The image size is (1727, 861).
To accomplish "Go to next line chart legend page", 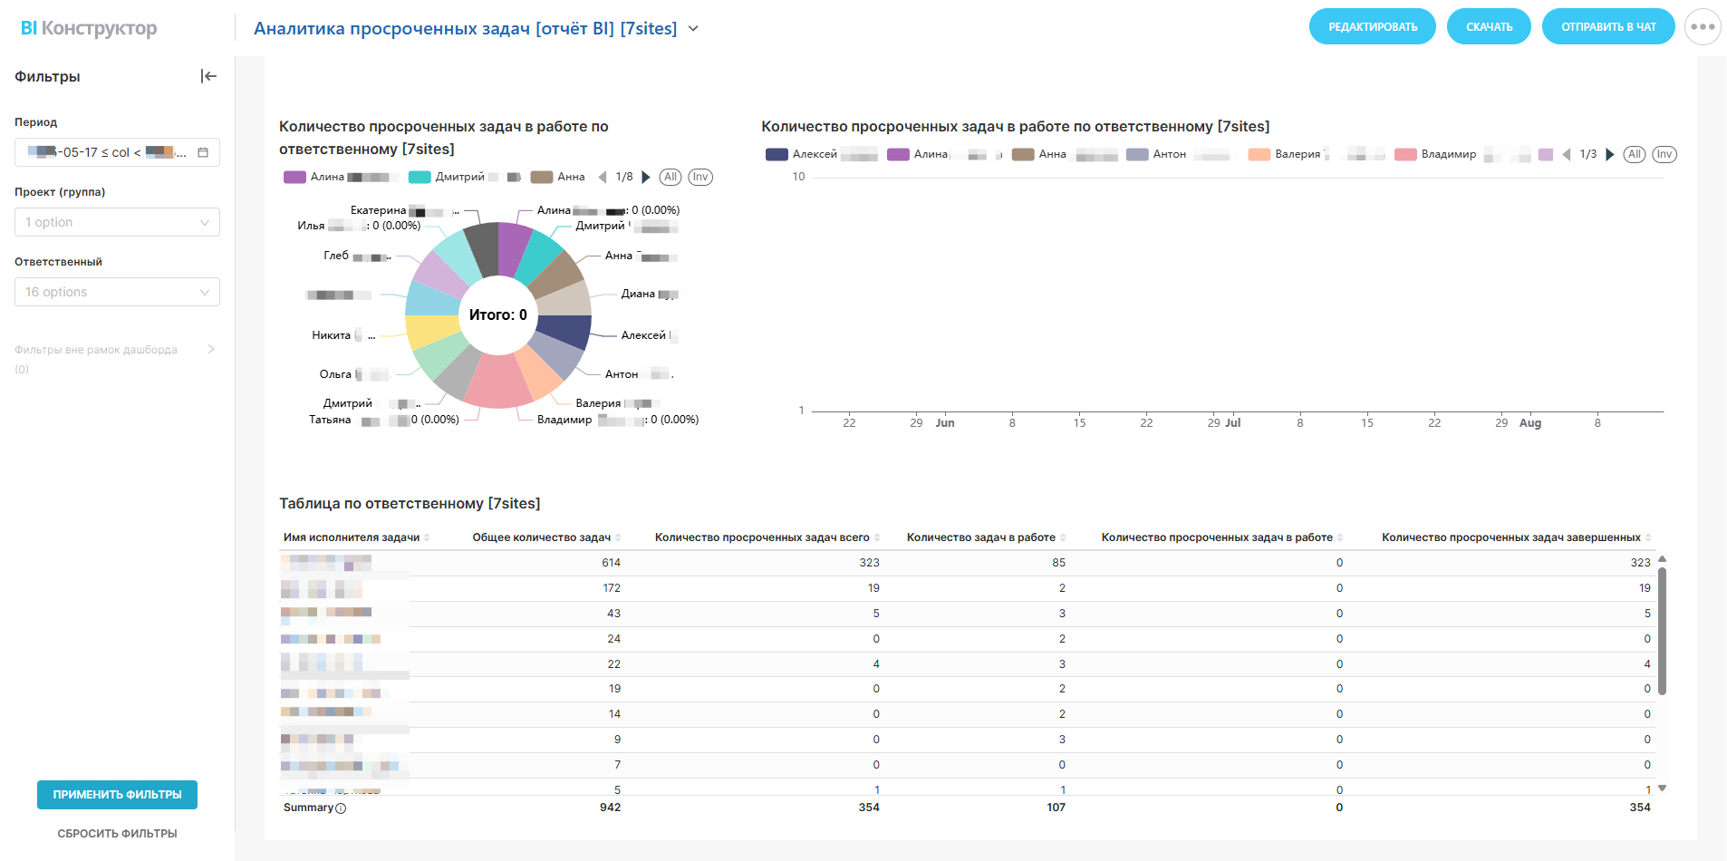I will point(1610,155).
